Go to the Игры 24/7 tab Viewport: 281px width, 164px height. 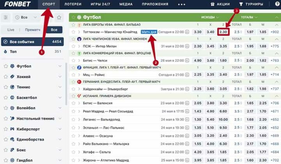pos(100,4)
